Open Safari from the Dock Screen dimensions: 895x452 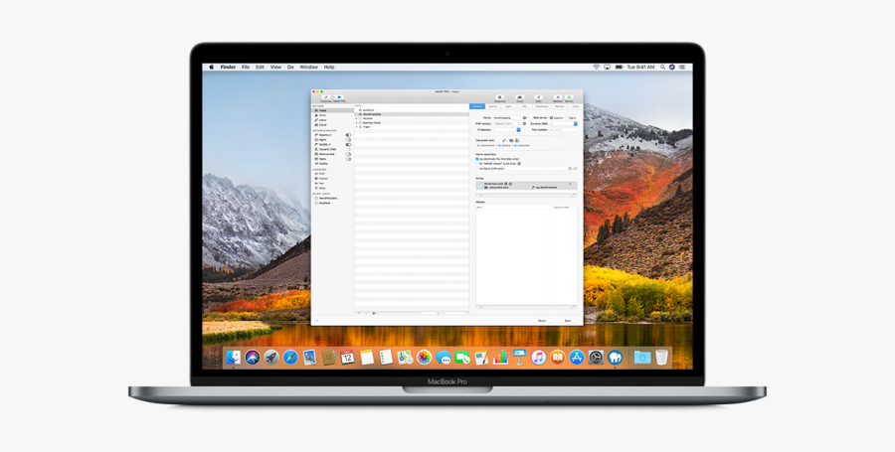point(290,358)
